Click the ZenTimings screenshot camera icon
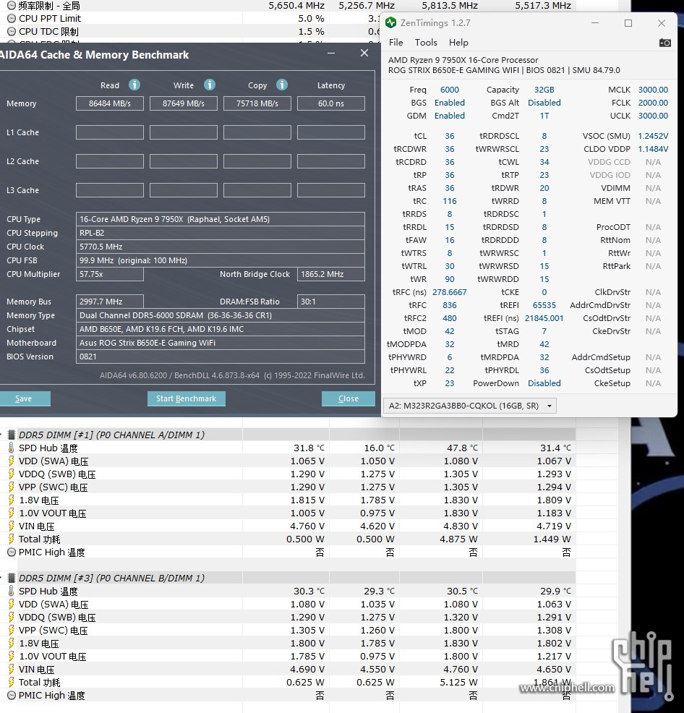The width and height of the screenshot is (684, 713). pos(665,43)
